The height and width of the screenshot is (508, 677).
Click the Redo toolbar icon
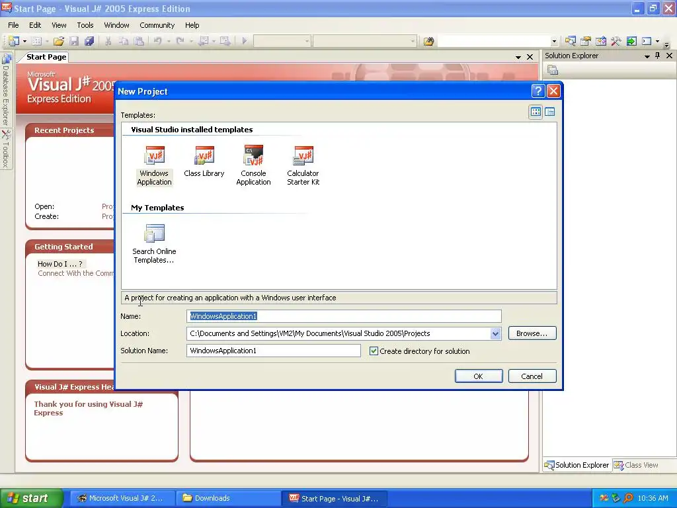click(x=180, y=41)
